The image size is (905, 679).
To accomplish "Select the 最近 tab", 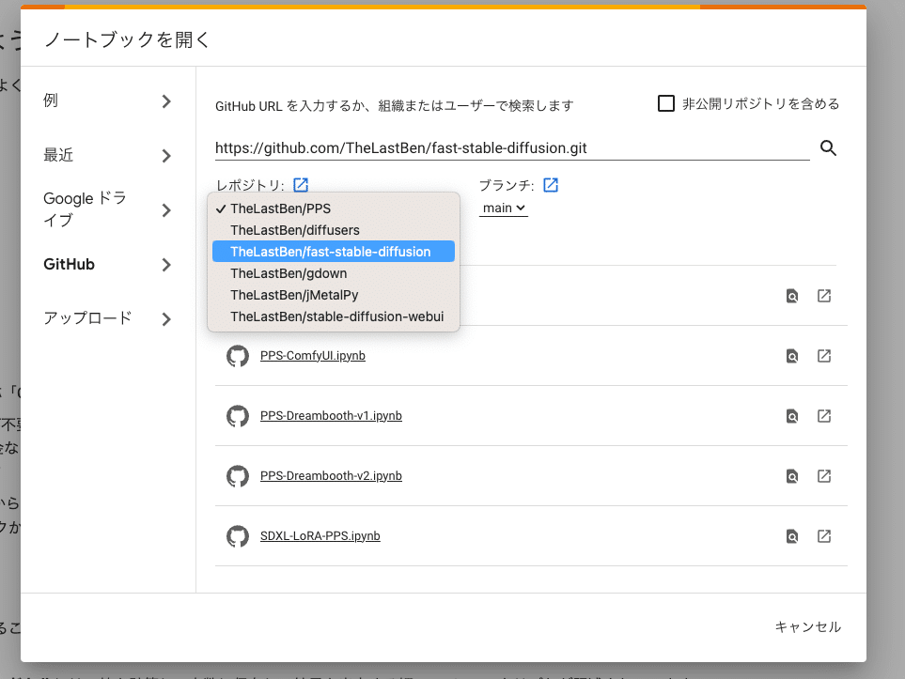I will [x=108, y=156].
